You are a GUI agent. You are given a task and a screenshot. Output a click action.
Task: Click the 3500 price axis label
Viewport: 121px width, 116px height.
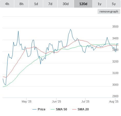coord(115,27)
